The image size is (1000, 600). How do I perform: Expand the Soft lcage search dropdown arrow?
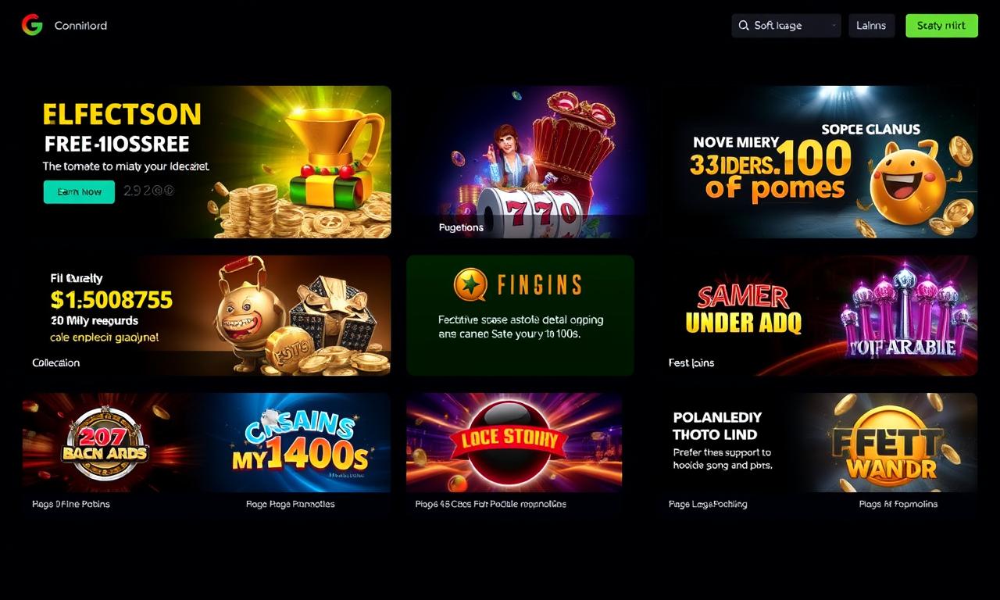[835, 26]
